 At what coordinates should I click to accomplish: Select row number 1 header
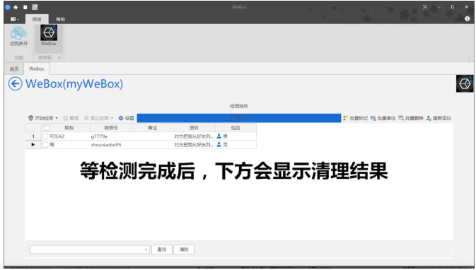click(x=33, y=136)
